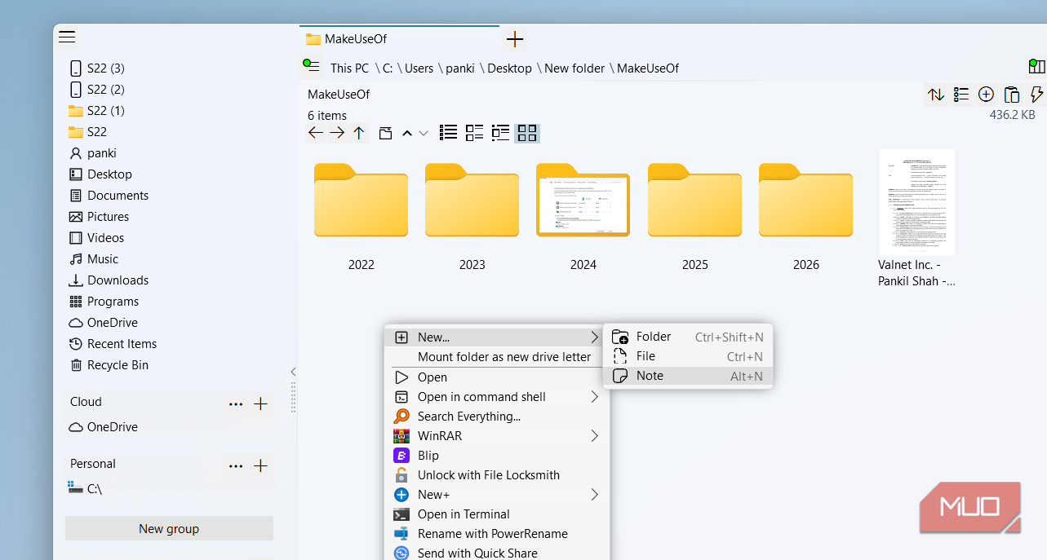Click the paste clipboard icon
This screenshot has width=1047, height=560.
(x=1011, y=95)
